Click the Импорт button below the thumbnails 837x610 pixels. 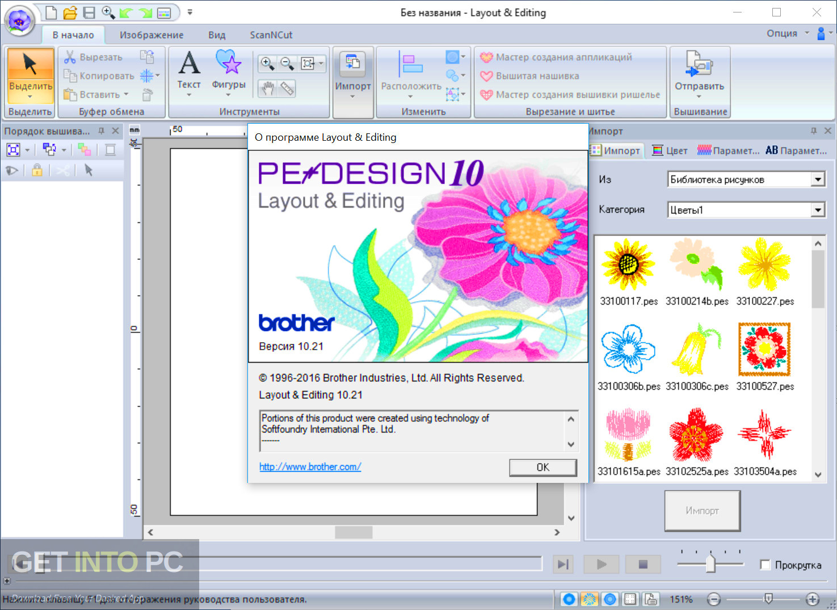703,511
